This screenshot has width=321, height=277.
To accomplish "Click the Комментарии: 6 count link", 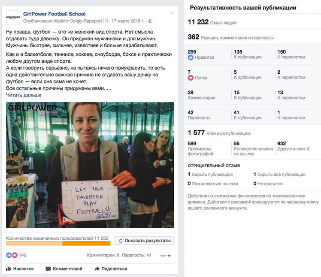I will click(103, 255).
